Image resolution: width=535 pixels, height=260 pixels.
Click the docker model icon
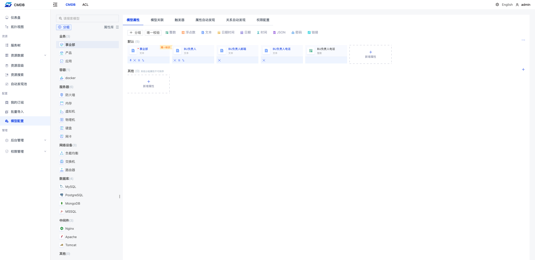tap(62, 78)
